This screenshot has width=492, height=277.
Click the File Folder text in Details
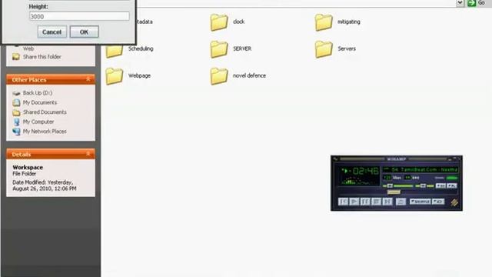tap(24, 173)
